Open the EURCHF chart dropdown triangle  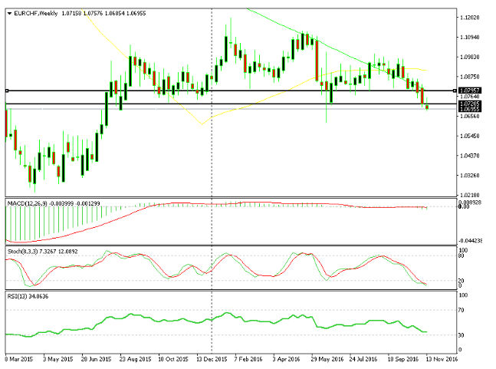[9, 13]
